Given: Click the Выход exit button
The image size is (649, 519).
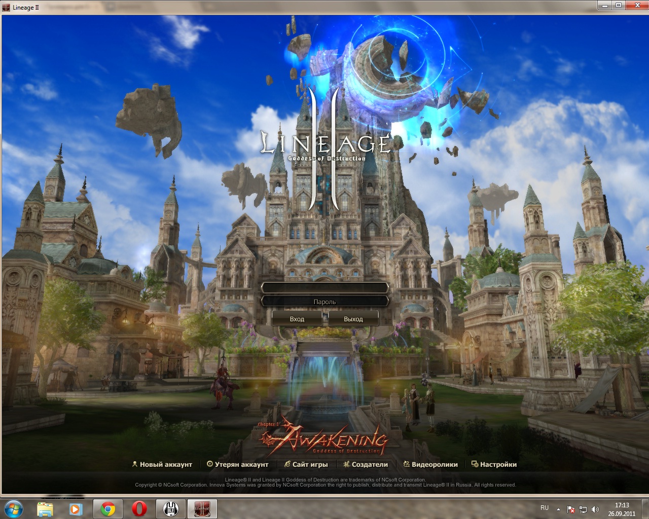Looking at the screenshot, I should (353, 319).
